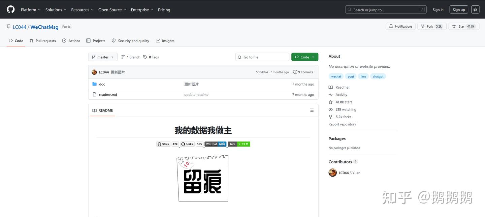
Task: Switch to the Insights tab
Action: [165, 41]
